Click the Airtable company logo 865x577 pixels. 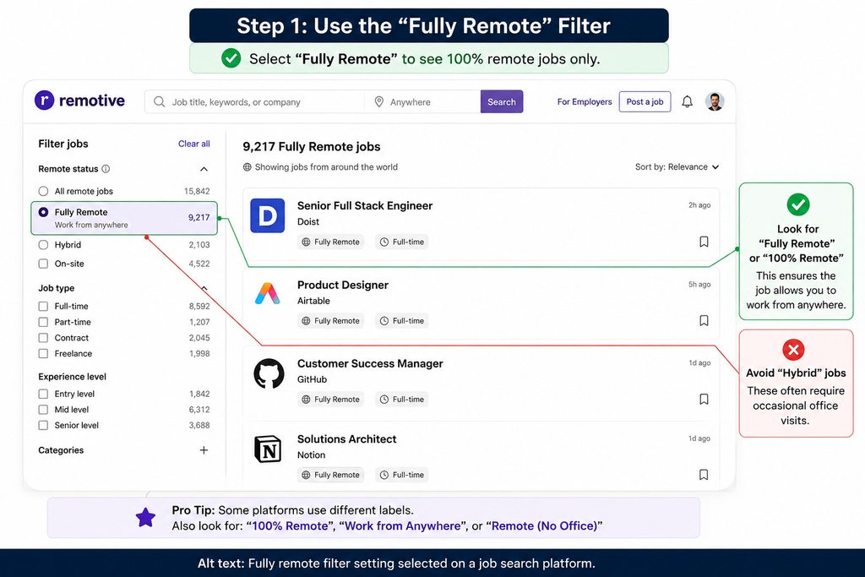[x=268, y=293]
